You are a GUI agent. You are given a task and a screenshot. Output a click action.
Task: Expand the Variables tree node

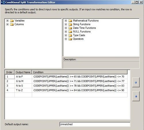(7, 21)
